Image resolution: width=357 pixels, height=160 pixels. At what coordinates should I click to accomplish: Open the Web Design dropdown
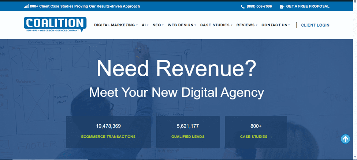click(182, 25)
